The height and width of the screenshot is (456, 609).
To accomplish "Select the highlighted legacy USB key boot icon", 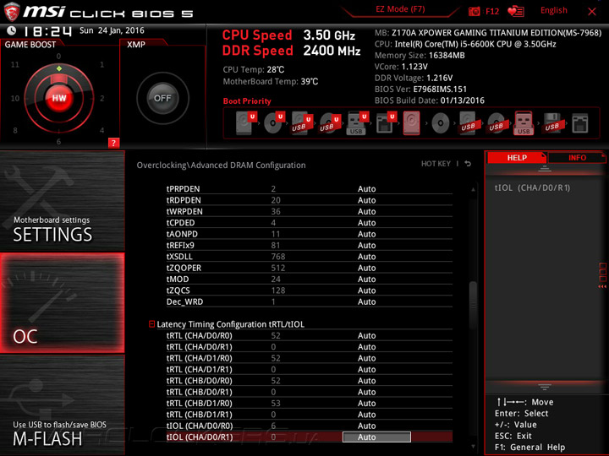I will (x=524, y=123).
